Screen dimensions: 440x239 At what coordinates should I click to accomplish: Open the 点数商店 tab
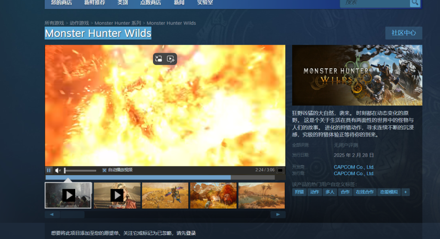pyautogui.click(x=151, y=3)
